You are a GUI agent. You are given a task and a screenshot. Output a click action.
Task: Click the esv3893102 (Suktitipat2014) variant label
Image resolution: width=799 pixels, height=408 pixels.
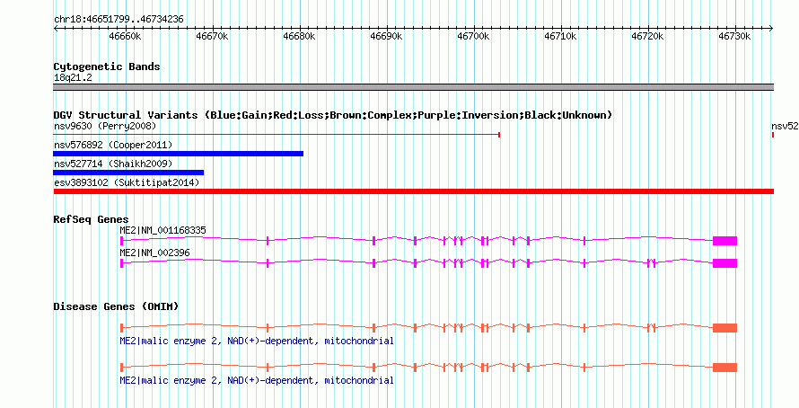click(x=127, y=182)
